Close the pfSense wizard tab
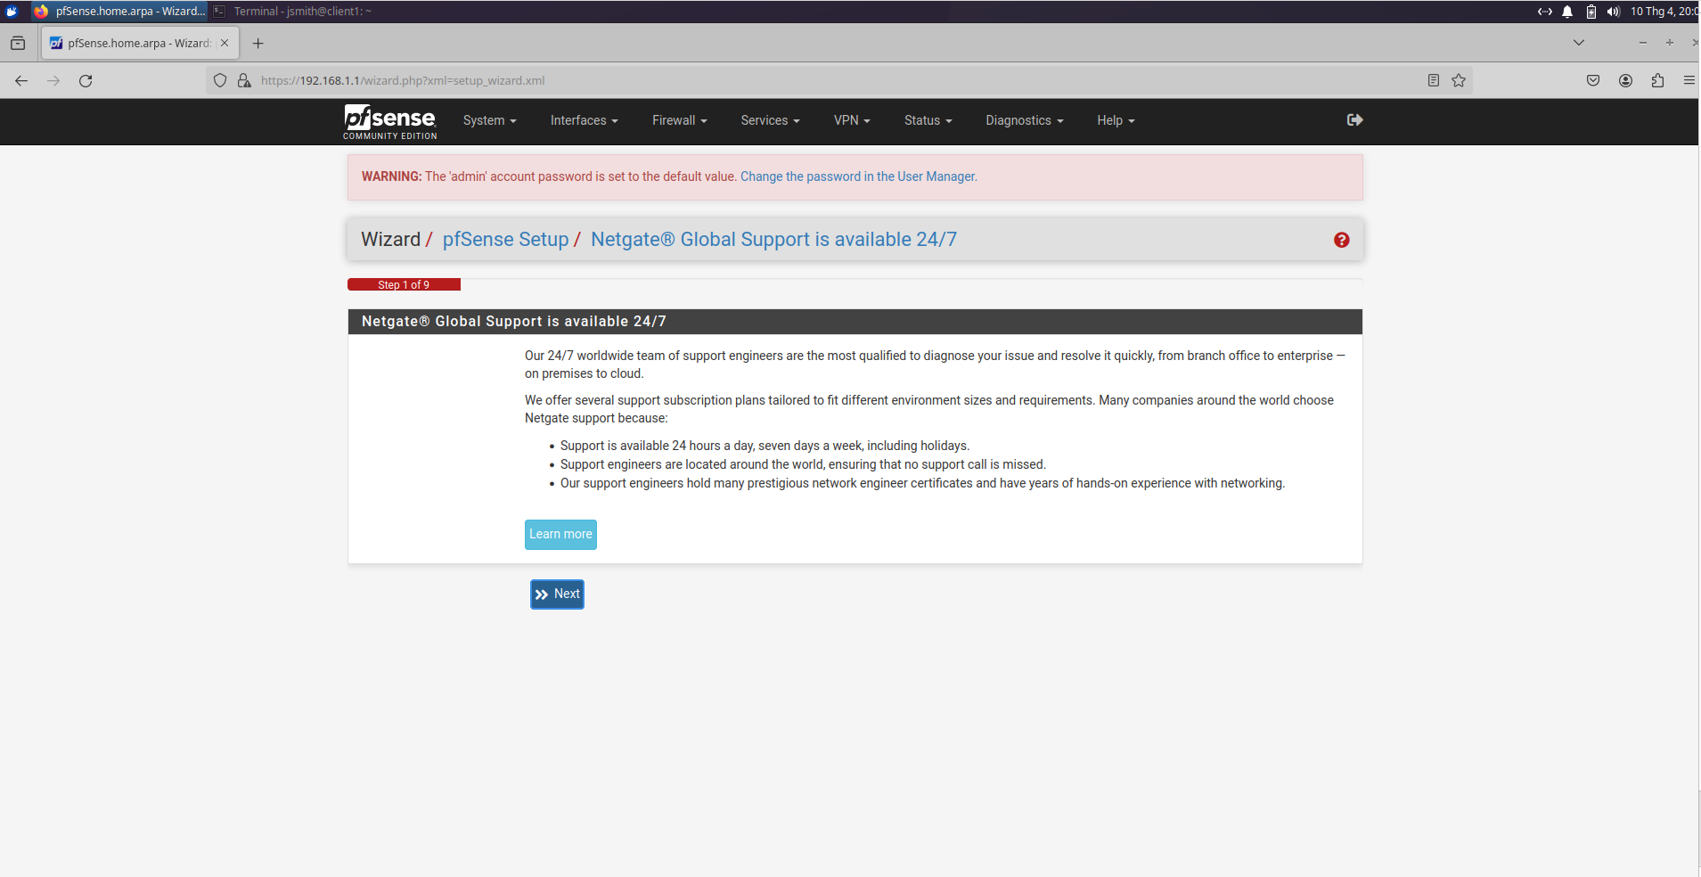The height and width of the screenshot is (877, 1701). (x=225, y=43)
